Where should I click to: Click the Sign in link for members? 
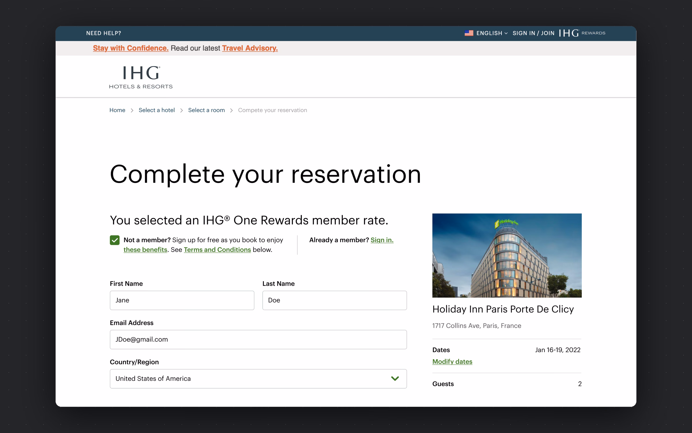tap(382, 240)
